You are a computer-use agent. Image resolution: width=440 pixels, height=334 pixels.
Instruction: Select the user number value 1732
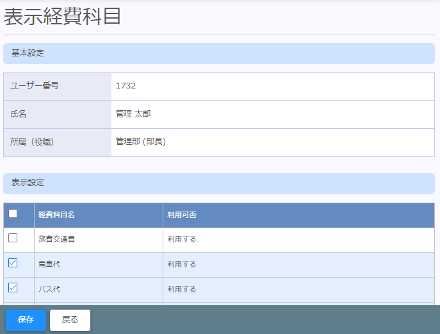[126, 86]
